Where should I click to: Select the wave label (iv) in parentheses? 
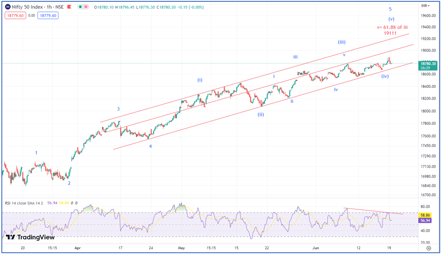click(385, 76)
